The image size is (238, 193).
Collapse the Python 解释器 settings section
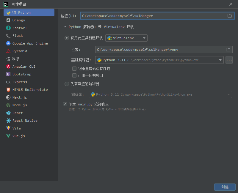65,26
